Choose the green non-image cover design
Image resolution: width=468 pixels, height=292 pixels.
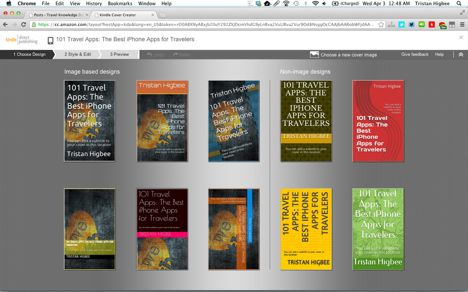(378, 229)
